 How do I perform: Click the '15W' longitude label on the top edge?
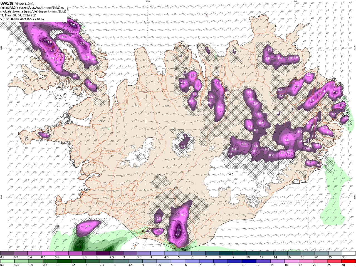pos(295,1)
